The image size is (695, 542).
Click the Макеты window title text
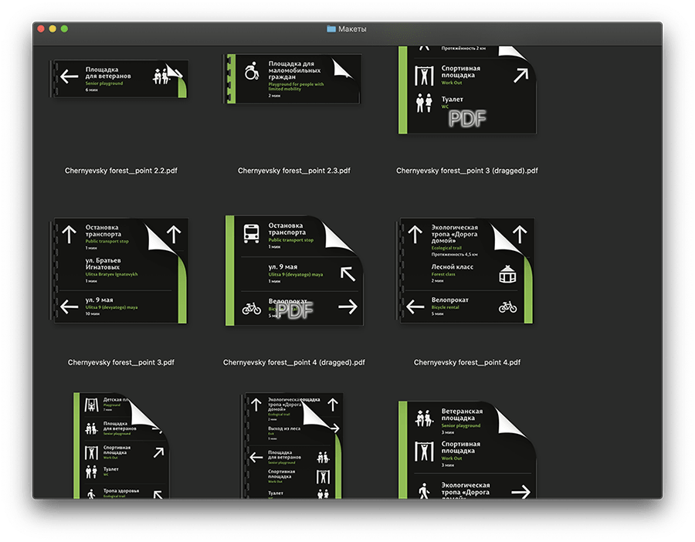click(x=353, y=29)
